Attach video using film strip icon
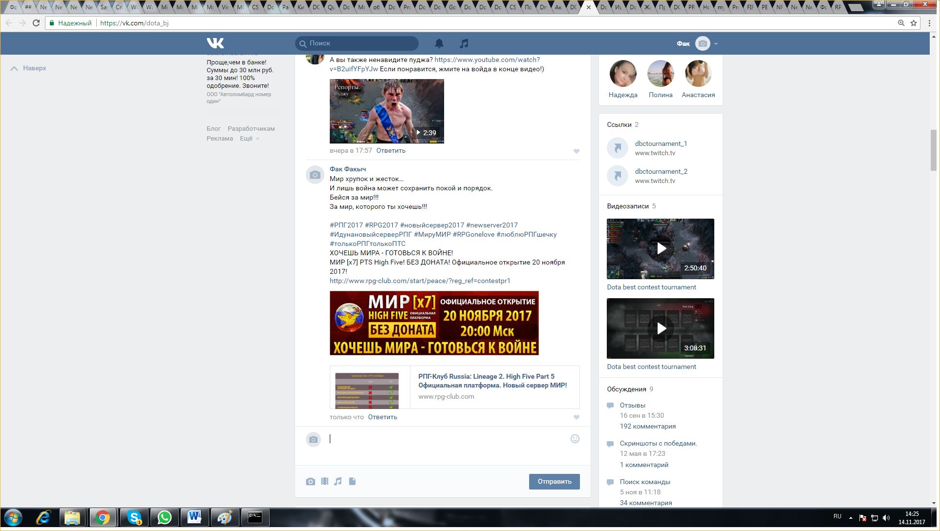This screenshot has width=940, height=531. point(324,481)
